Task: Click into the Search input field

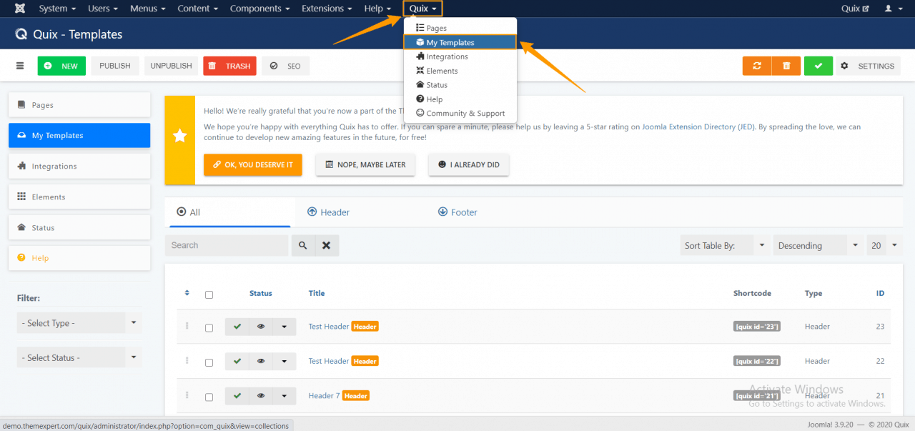Action: pyautogui.click(x=227, y=245)
